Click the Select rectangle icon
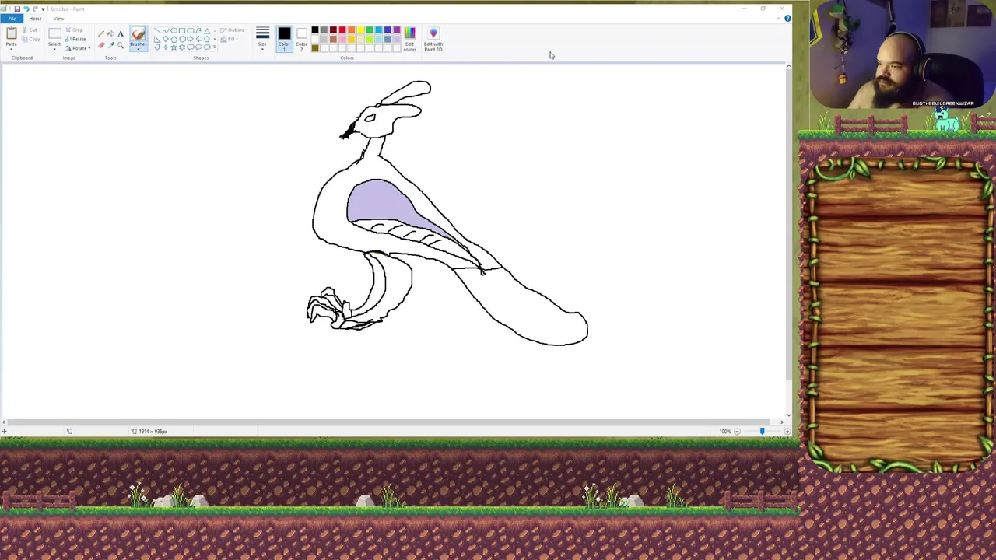Viewport: 996px width, 560px height. [54, 33]
